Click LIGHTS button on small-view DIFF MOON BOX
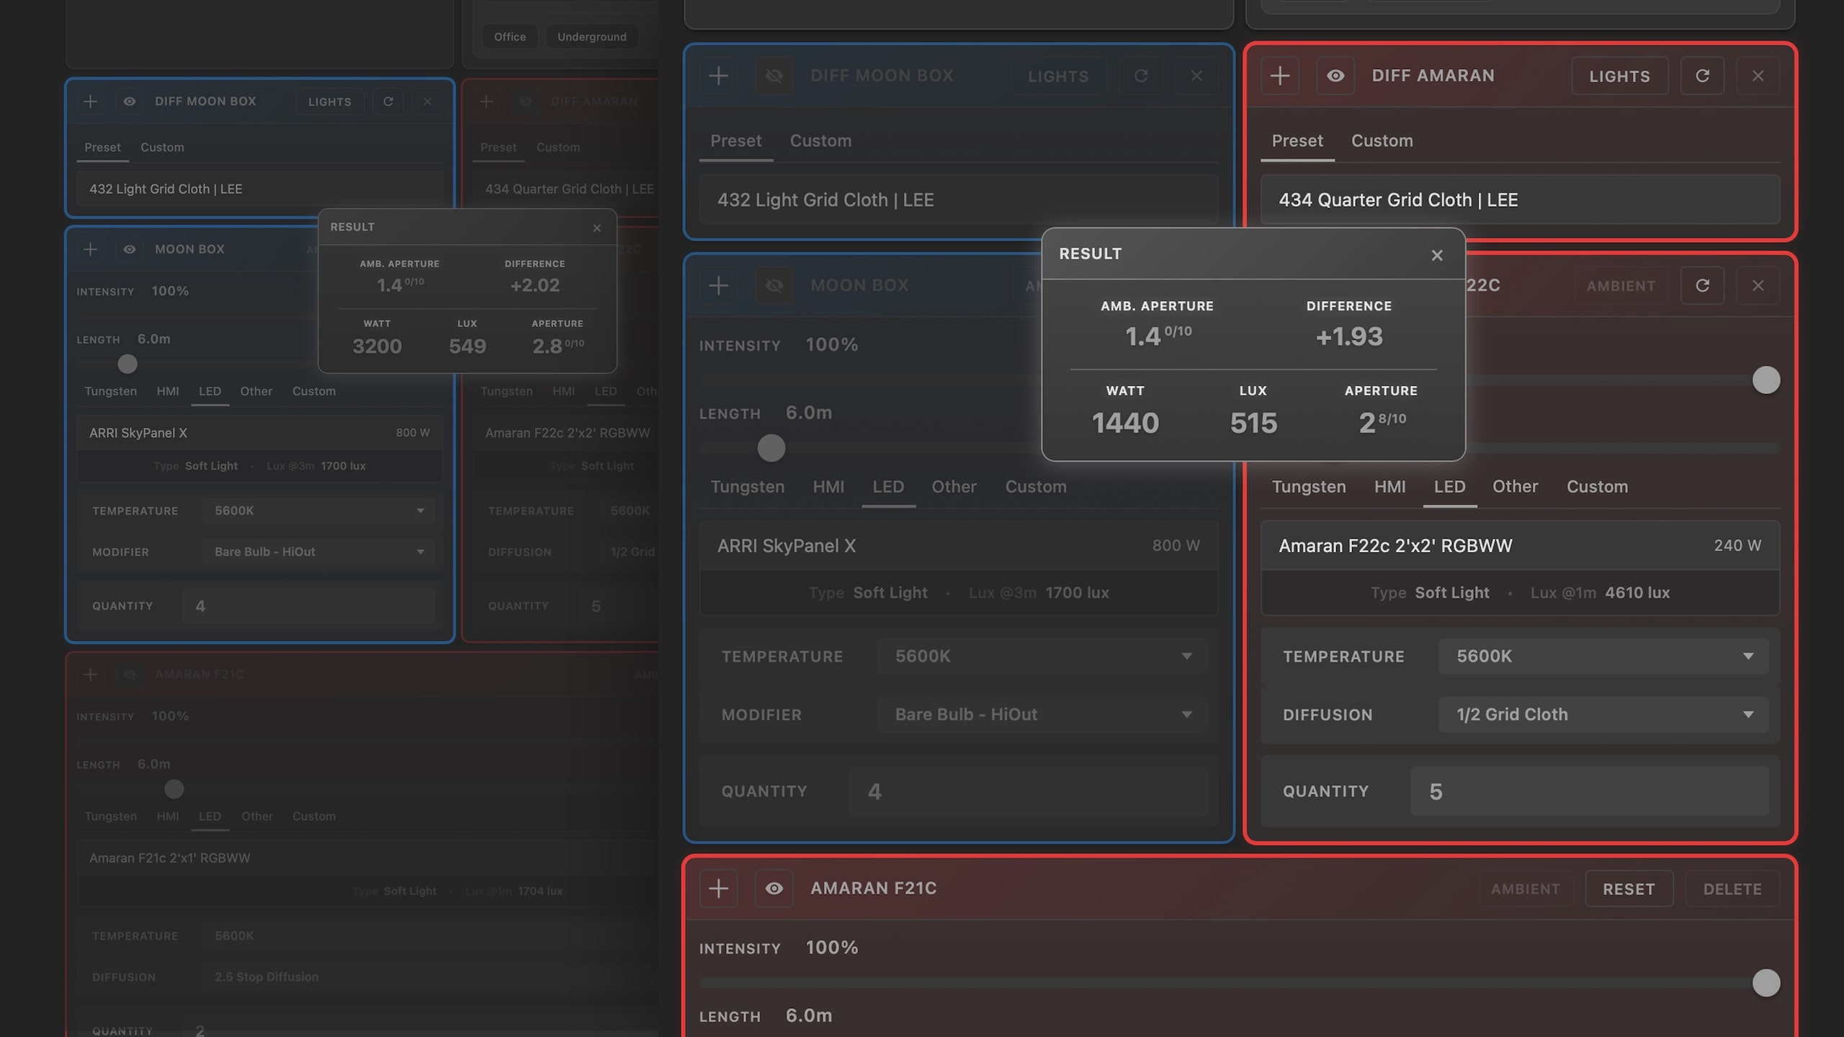 click(330, 102)
